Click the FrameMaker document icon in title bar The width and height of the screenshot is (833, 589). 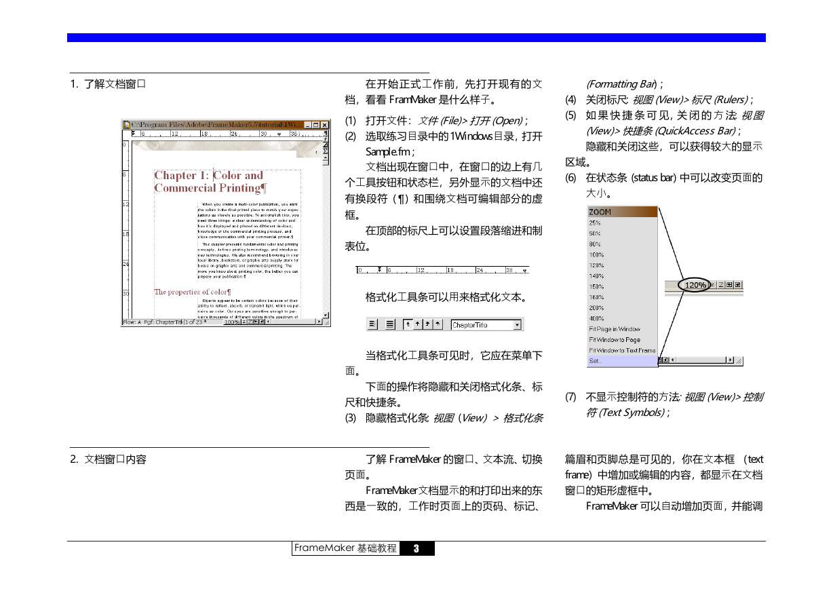(127, 125)
